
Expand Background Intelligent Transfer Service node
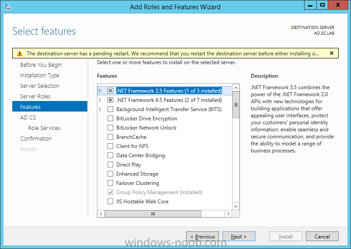pos(100,109)
